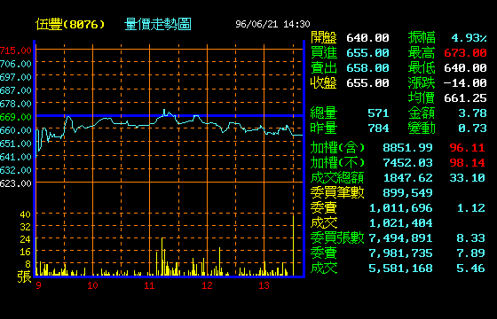Select the ratio value 1.12
This screenshot has height=319, width=497.
click(470, 208)
